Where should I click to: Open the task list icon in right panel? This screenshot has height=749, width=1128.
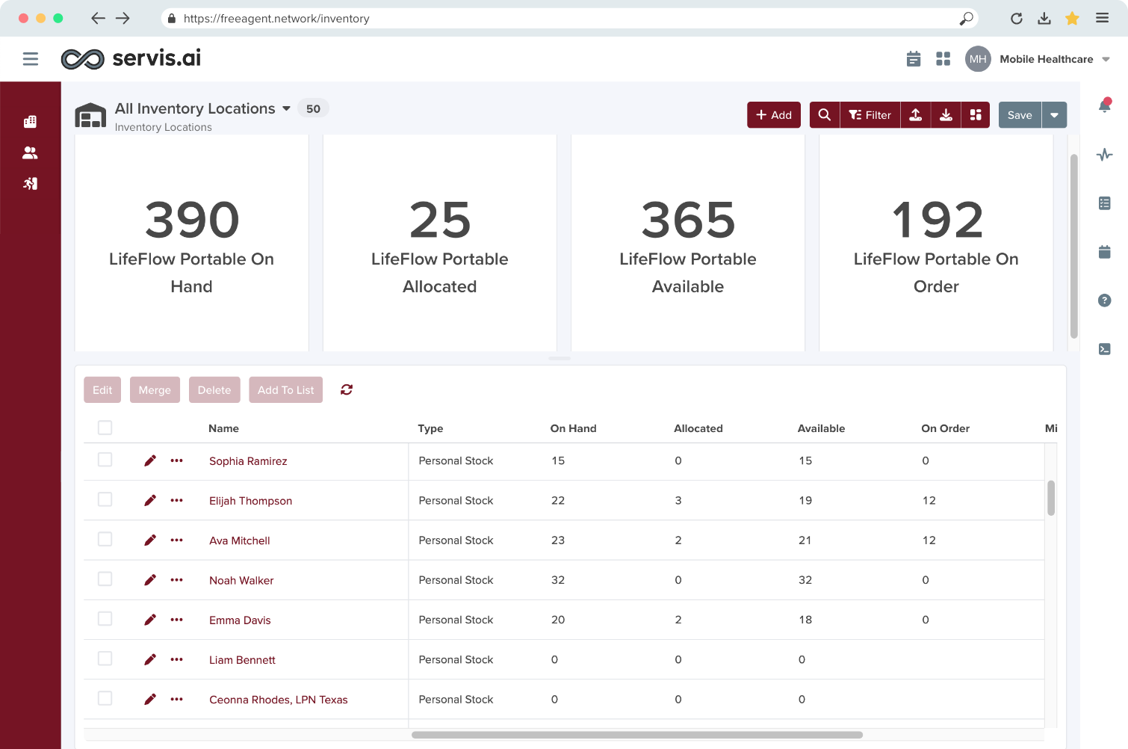(x=1105, y=203)
